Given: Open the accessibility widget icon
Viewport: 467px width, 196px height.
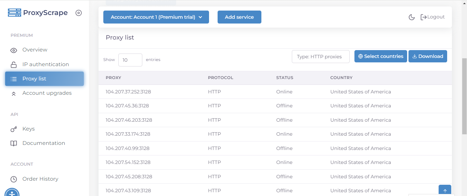Looking at the screenshot, I should (12, 192).
